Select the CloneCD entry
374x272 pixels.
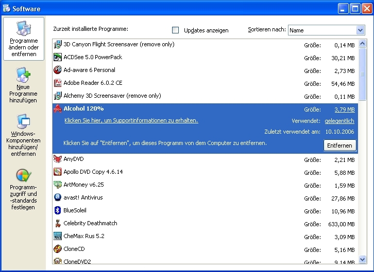pos(205,249)
